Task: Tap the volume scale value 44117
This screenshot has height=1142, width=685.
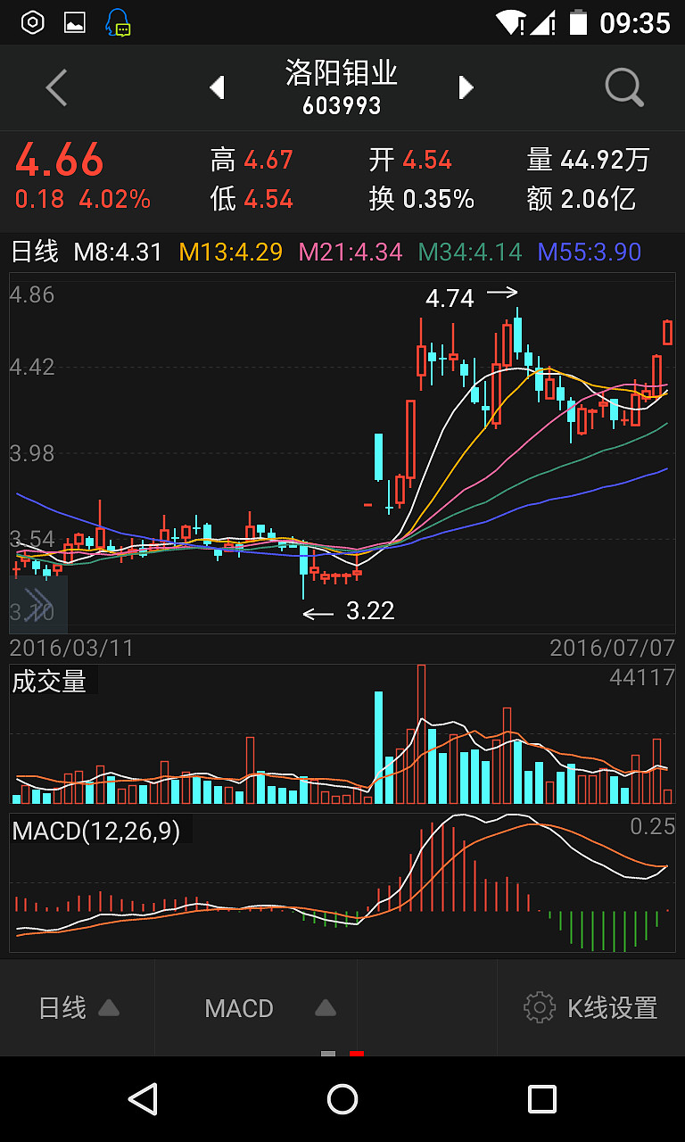Action: pos(642,678)
